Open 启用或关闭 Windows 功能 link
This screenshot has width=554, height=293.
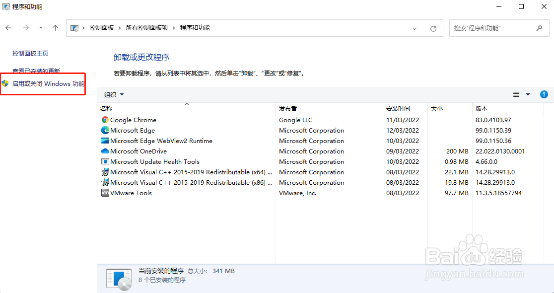[x=49, y=84]
